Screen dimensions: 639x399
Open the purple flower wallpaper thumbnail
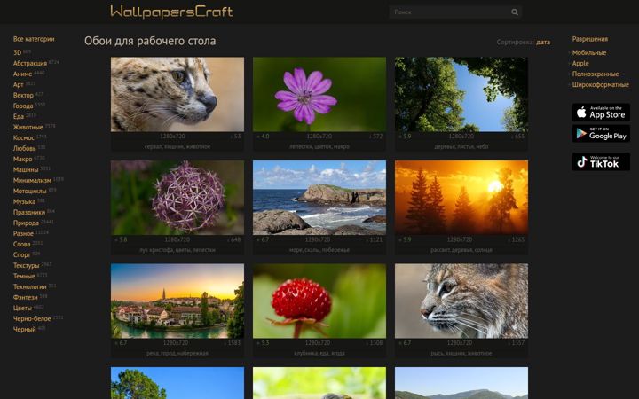(319, 94)
